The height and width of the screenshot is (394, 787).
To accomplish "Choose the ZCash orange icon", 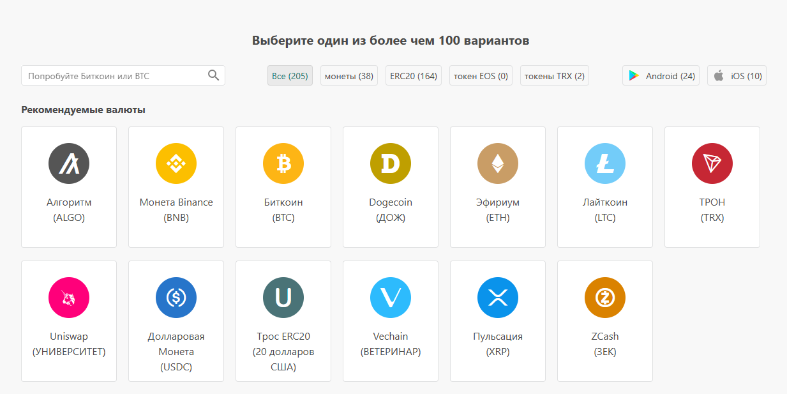I will [605, 298].
